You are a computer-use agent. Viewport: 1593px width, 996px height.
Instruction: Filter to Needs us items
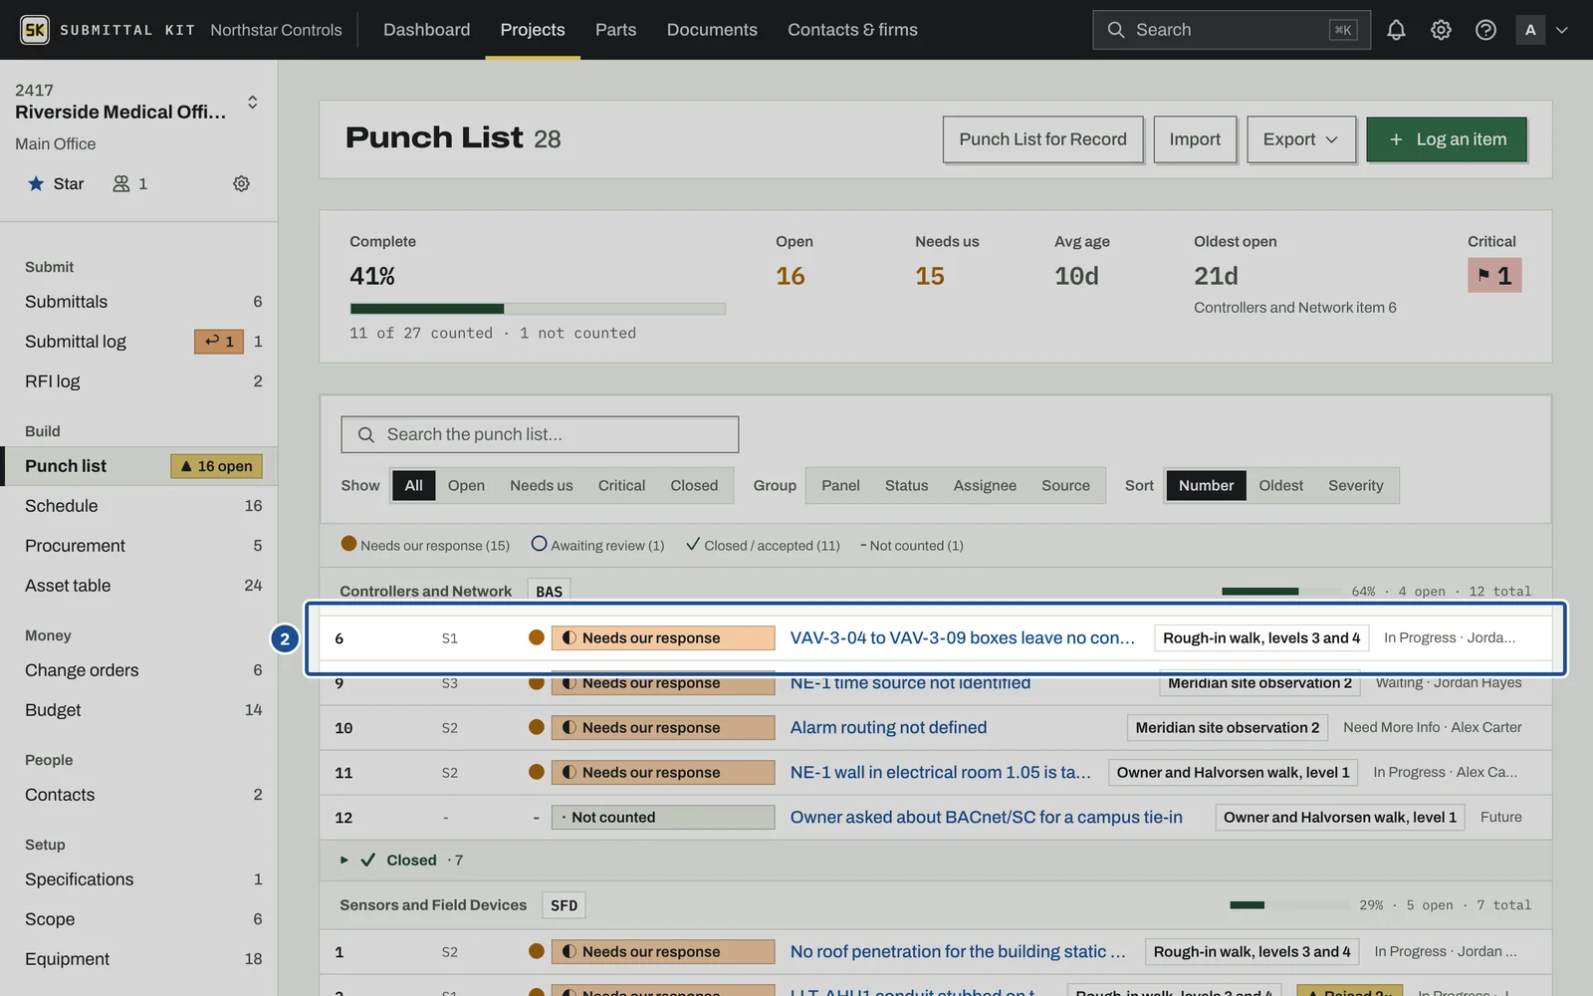click(x=542, y=486)
